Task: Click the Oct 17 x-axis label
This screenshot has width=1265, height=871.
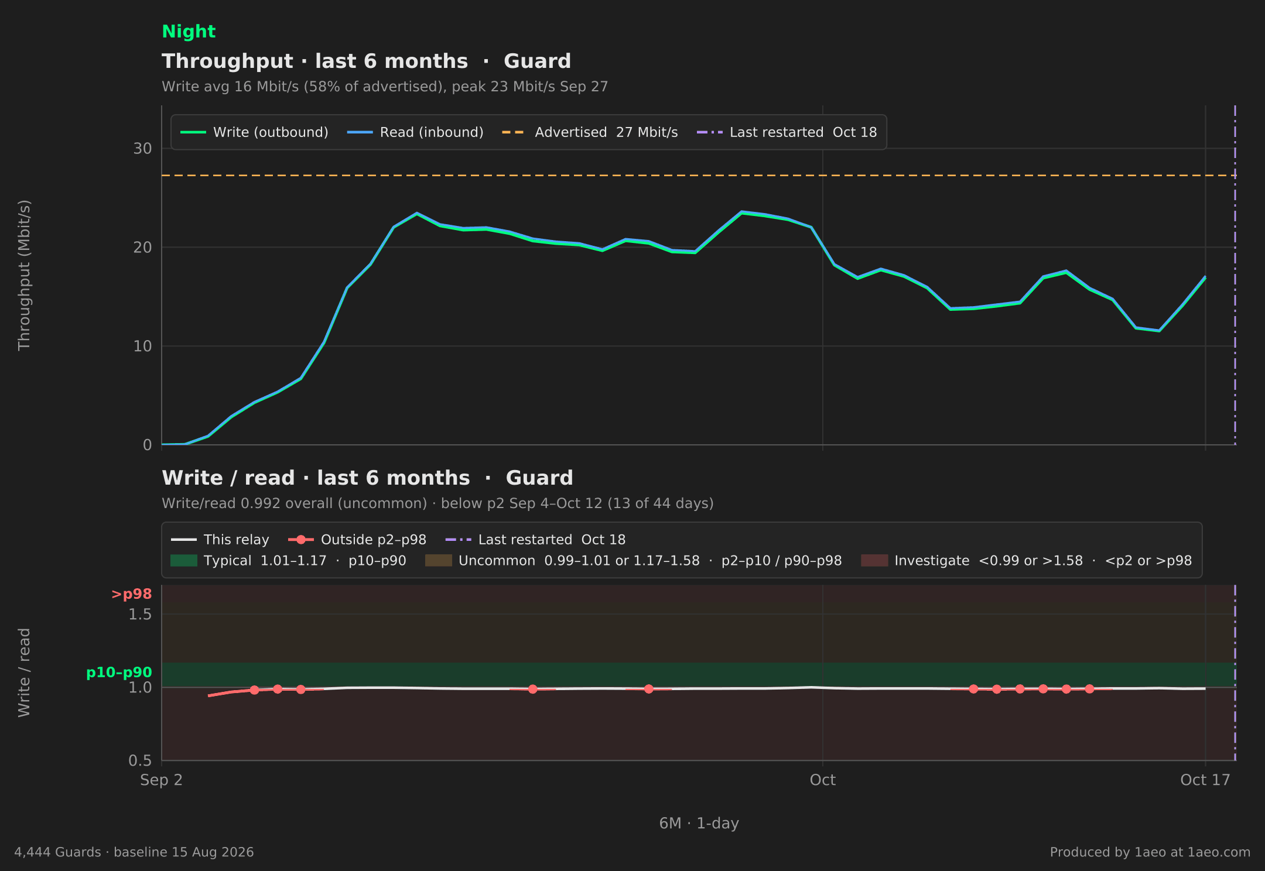Action: pyautogui.click(x=1205, y=780)
